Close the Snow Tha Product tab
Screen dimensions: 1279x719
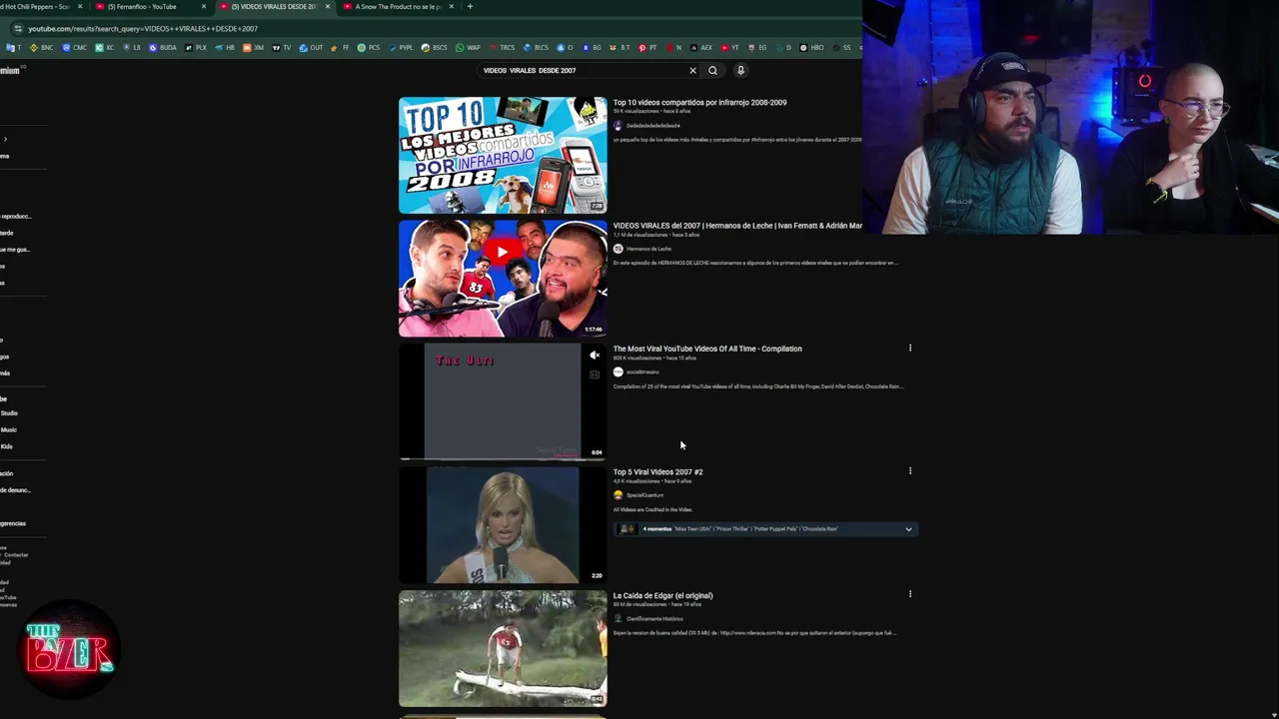point(452,6)
